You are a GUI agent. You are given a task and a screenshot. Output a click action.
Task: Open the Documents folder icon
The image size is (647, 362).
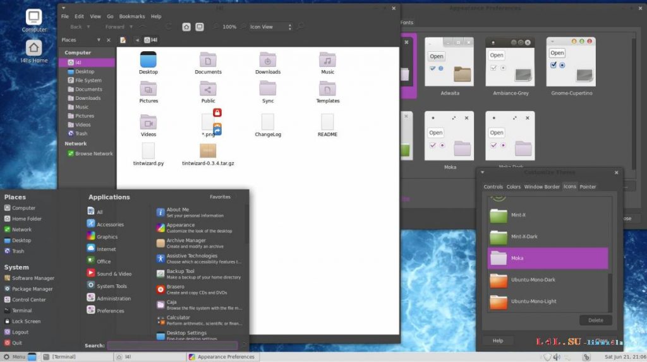pyautogui.click(x=208, y=60)
